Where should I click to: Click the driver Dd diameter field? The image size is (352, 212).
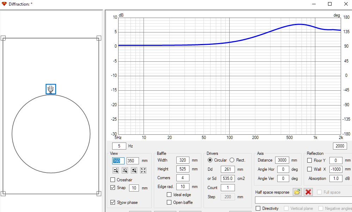[228, 169]
